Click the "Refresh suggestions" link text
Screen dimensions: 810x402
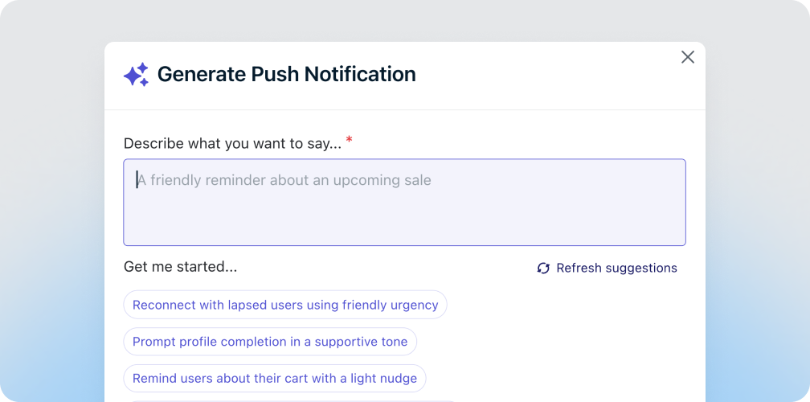tap(616, 269)
